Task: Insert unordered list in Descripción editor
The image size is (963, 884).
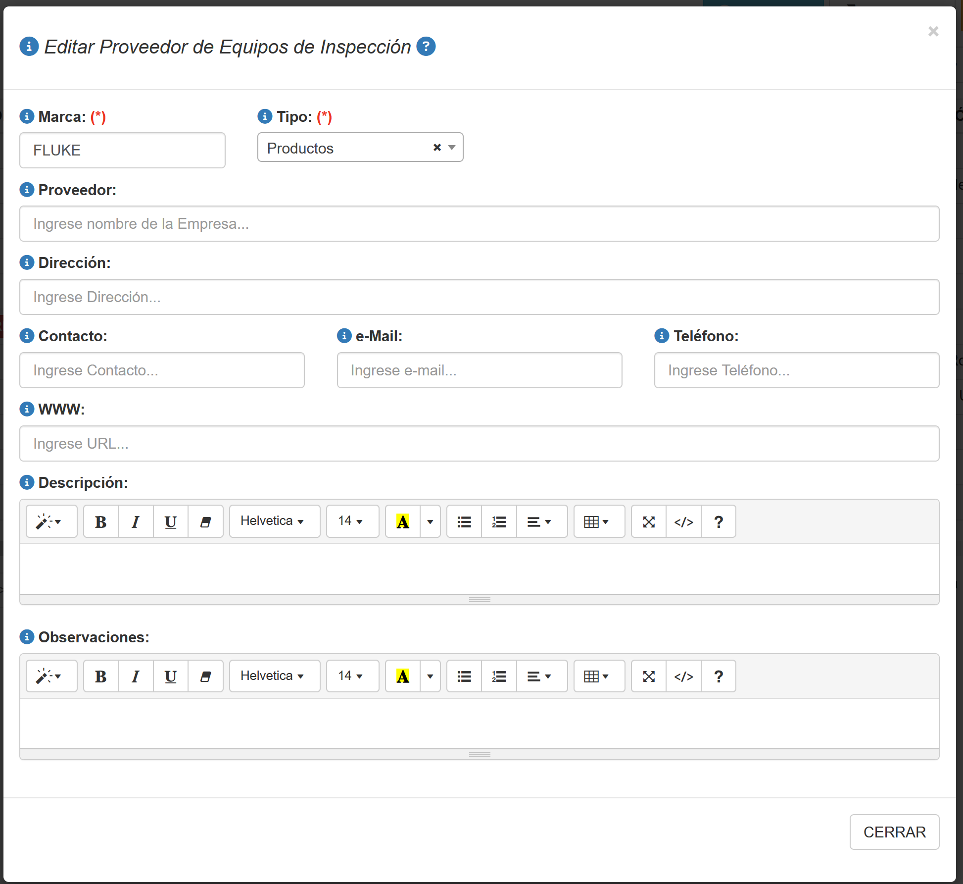Action: pos(464,521)
